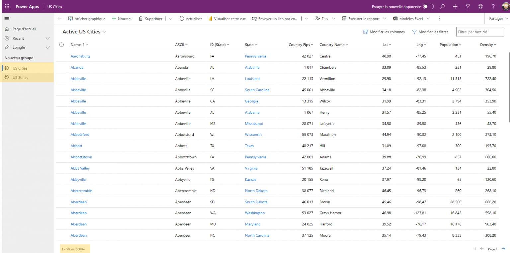The height and width of the screenshot is (253, 510).
Task: Open the Aaronsburg record link
Action: (80, 56)
